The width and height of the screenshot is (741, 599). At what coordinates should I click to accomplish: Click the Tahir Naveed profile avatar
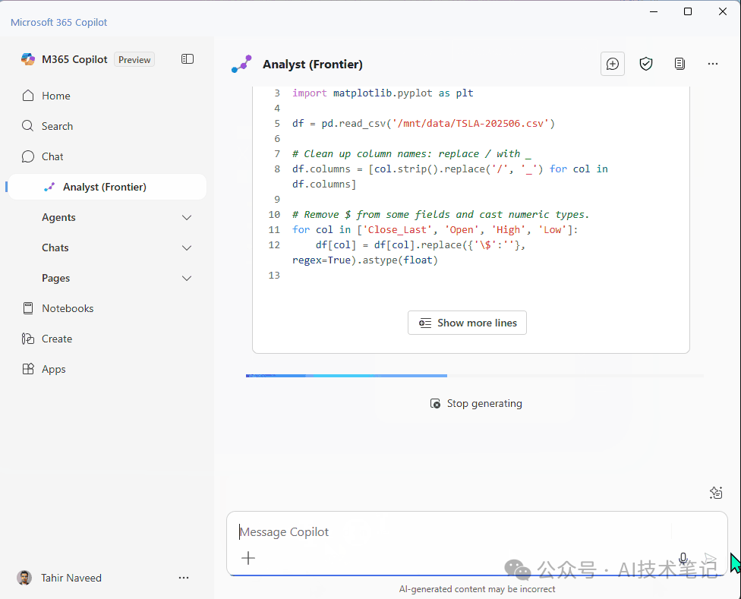click(24, 577)
